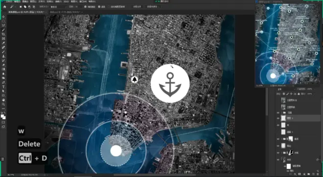Select the Hand tool

point(3,100)
